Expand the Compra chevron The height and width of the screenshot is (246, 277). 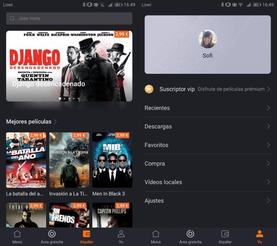click(x=268, y=163)
